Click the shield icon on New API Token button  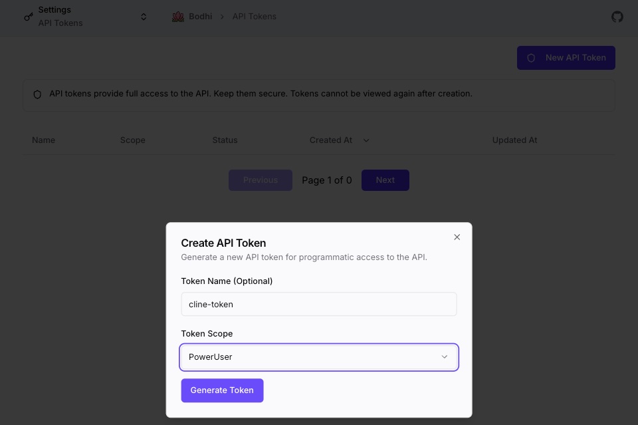click(x=531, y=58)
